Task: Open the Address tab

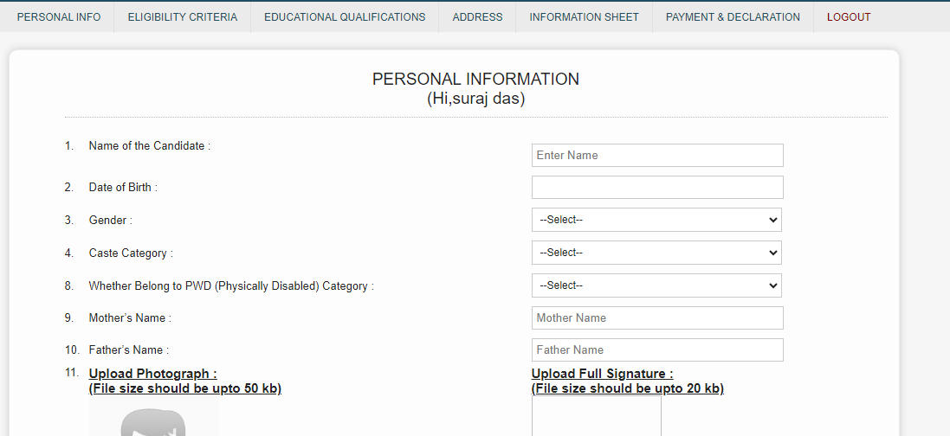Action: 477,17
